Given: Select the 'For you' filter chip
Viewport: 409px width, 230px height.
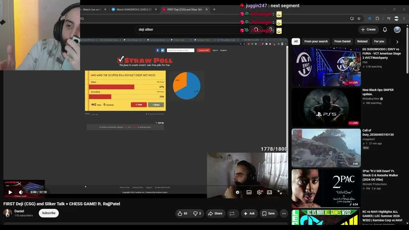Looking at the screenshot, I should point(379,41).
